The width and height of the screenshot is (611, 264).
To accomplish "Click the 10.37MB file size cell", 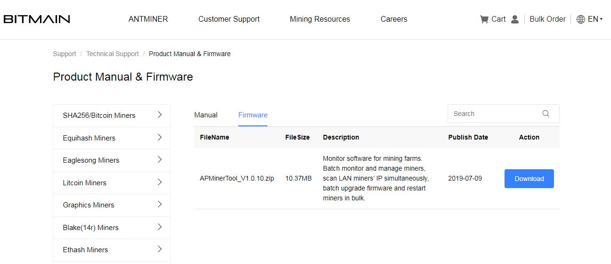I will pos(298,178).
